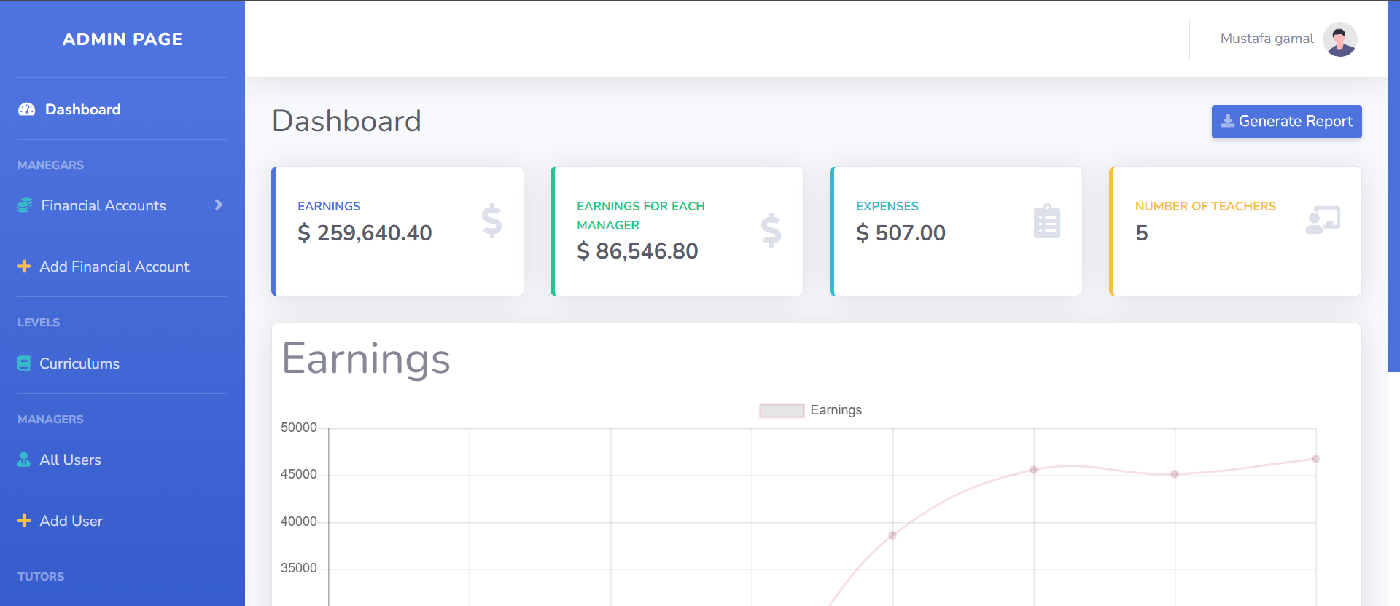Click the MANAGERS sidebar section label
Viewport: 1400px width, 606px height.
click(x=50, y=420)
